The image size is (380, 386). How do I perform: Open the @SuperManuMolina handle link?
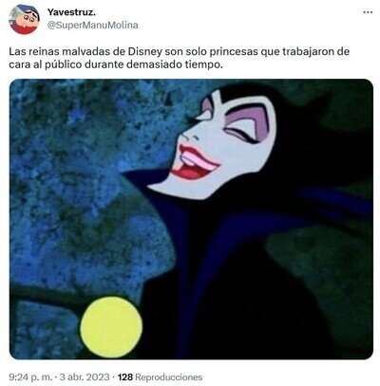pos(92,26)
